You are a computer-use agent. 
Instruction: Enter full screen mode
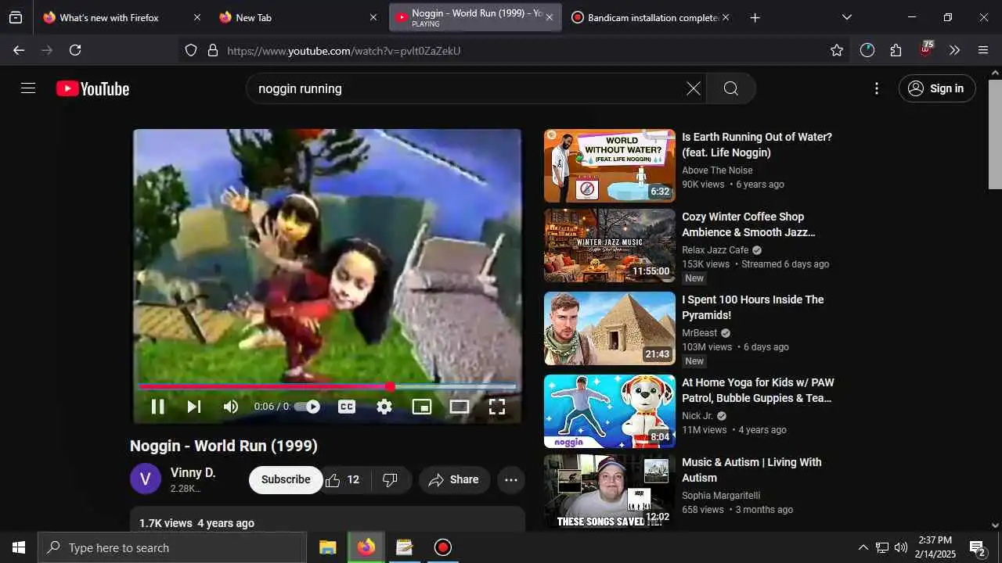tap(497, 407)
